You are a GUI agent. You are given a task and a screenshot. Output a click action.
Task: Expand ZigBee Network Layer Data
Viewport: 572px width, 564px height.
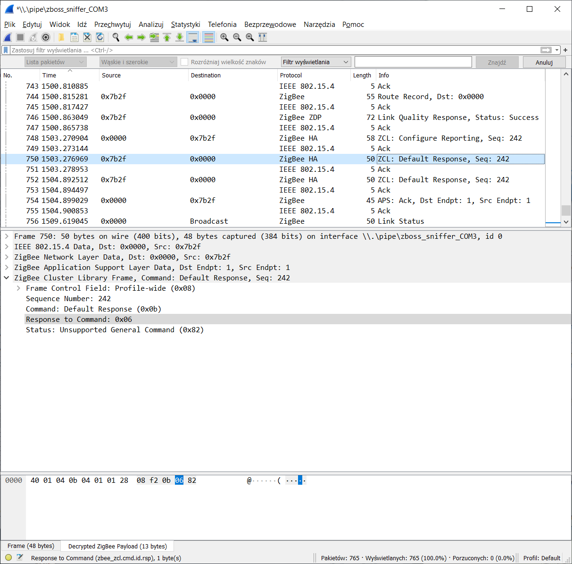point(7,257)
